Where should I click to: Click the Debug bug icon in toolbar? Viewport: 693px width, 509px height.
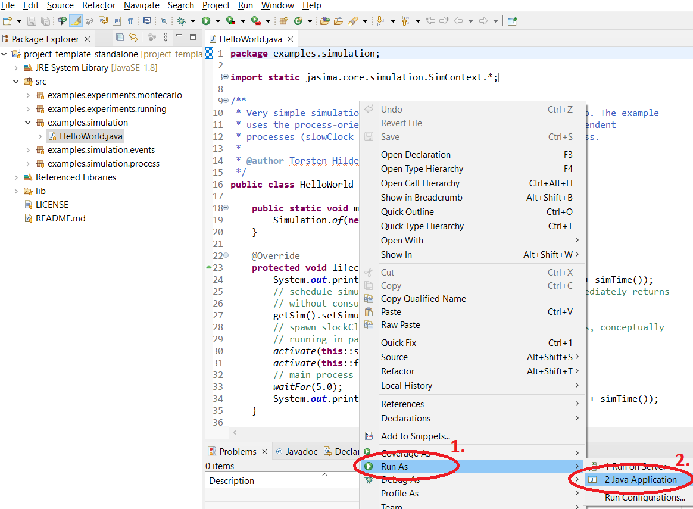pos(182,21)
